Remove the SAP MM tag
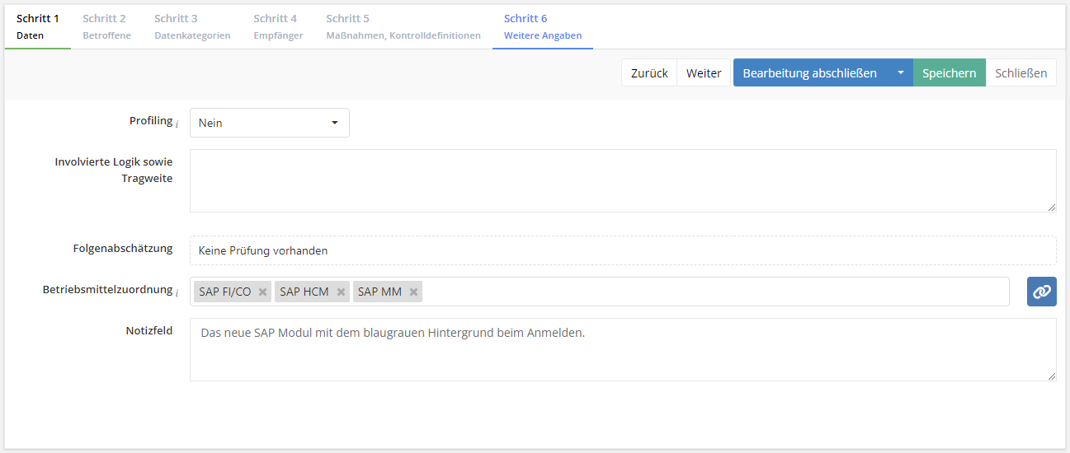The image size is (1070, 453). tap(413, 292)
